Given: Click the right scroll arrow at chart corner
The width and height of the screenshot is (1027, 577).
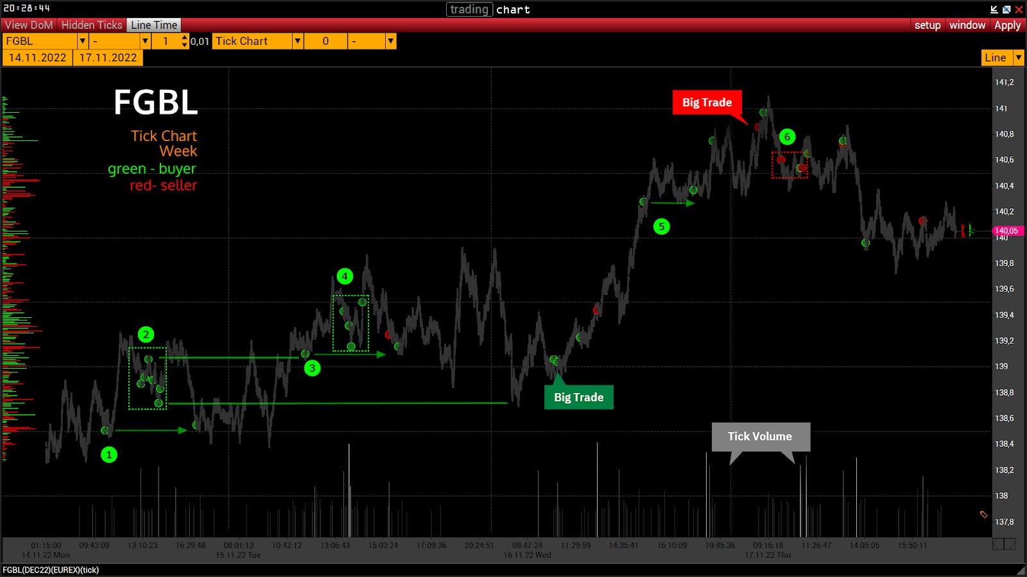Looking at the screenshot, I should [1010, 544].
